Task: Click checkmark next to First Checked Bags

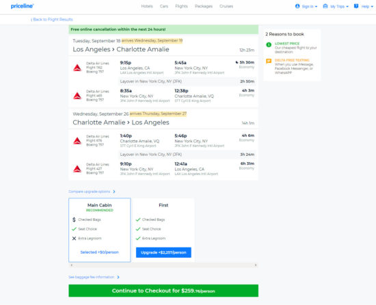Action: click(138, 220)
